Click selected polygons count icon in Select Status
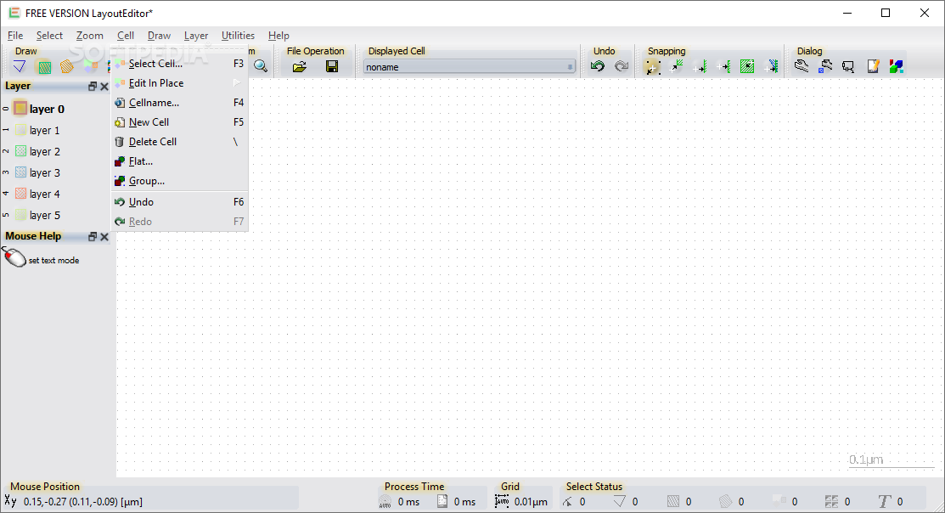Viewport: 945px width, 513px height. tap(726, 502)
